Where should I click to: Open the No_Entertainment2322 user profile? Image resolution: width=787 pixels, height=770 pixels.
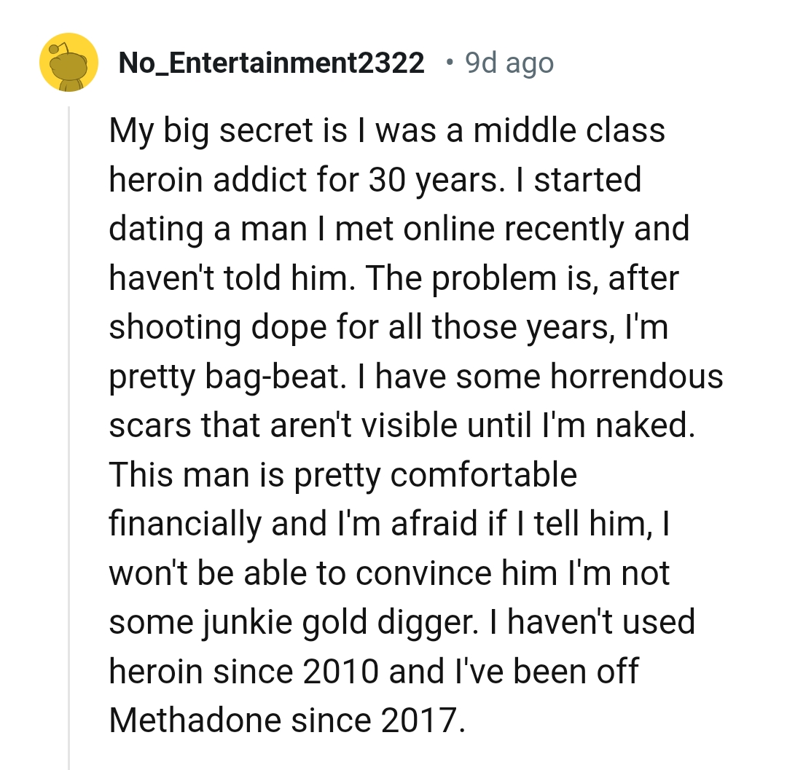click(271, 64)
